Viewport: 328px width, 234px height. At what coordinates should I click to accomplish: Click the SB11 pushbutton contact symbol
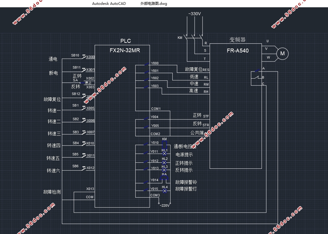[x=84, y=70]
